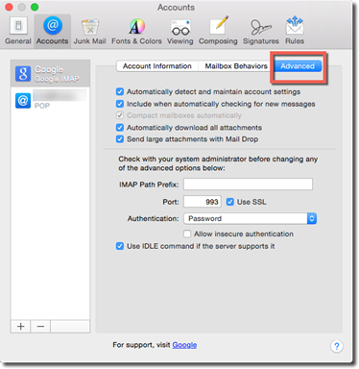The image size is (359, 369).
Task: Open the General preferences pane
Action: point(18,31)
